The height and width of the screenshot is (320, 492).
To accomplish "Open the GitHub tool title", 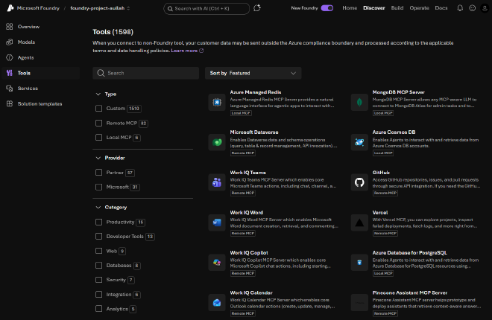I will coord(381,173).
